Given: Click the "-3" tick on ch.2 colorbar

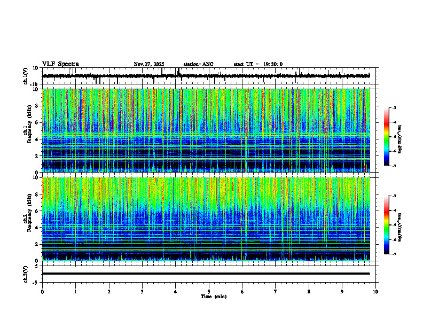Looking at the screenshot, I should (394, 196).
